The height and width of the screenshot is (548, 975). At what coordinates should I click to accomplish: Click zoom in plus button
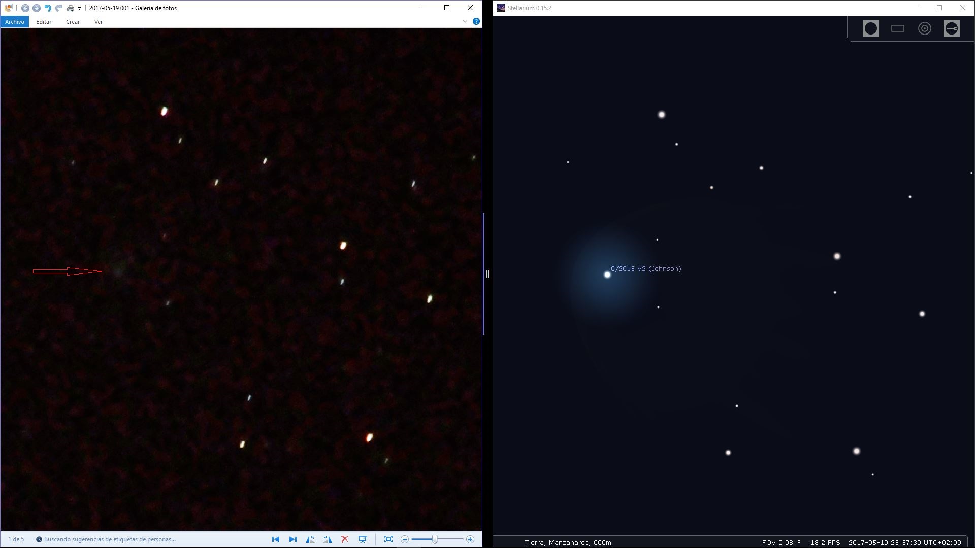(x=470, y=539)
